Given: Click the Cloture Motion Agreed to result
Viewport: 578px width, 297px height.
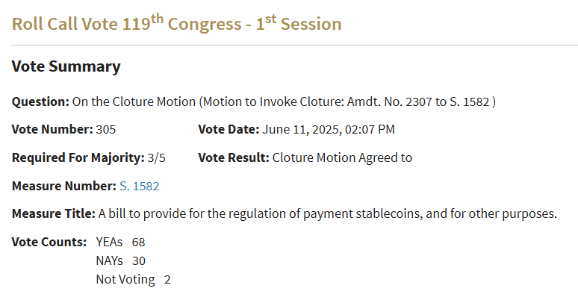Looking at the screenshot, I should (x=342, y=157).
